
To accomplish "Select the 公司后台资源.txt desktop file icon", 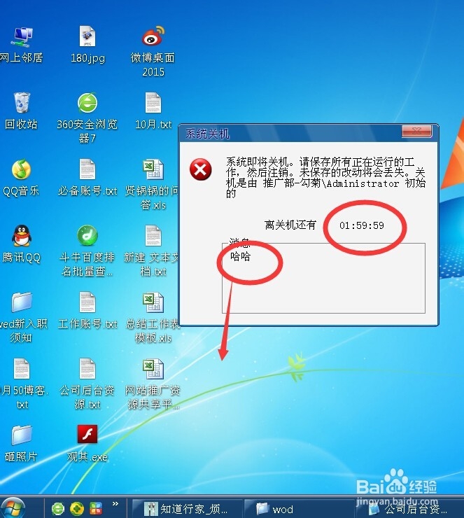I will pos(87,369).
